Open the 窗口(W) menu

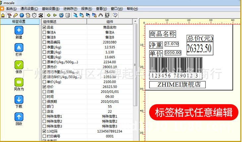pos(117,9)
